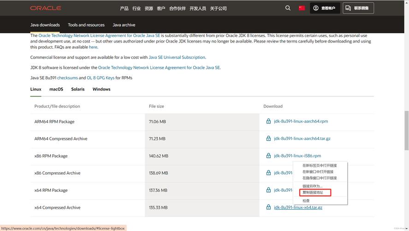Viewport: 409px width, 231px height.
Task: Click the '135.33 MB' file size cell
Action: point(202,207)
